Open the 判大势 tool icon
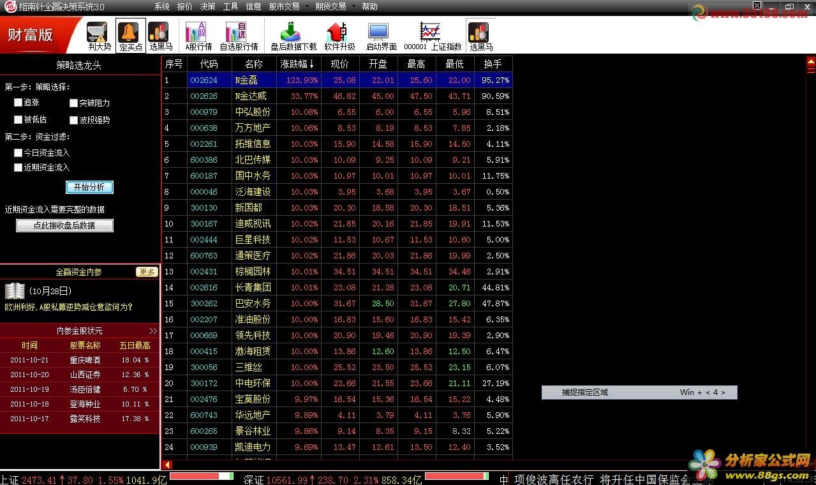The width and height of the screenshot is (816, 485). (x=99, y=36)
